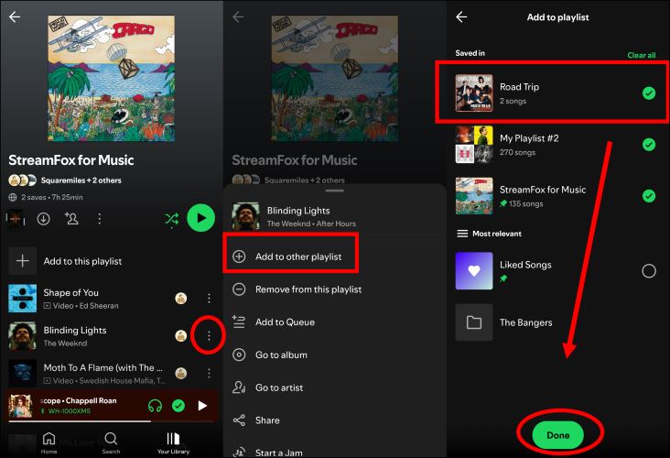Toggle saved checkmark in mini player

pos(178,406)
